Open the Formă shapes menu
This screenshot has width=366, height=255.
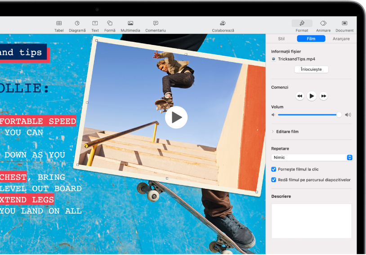point(110,23)
